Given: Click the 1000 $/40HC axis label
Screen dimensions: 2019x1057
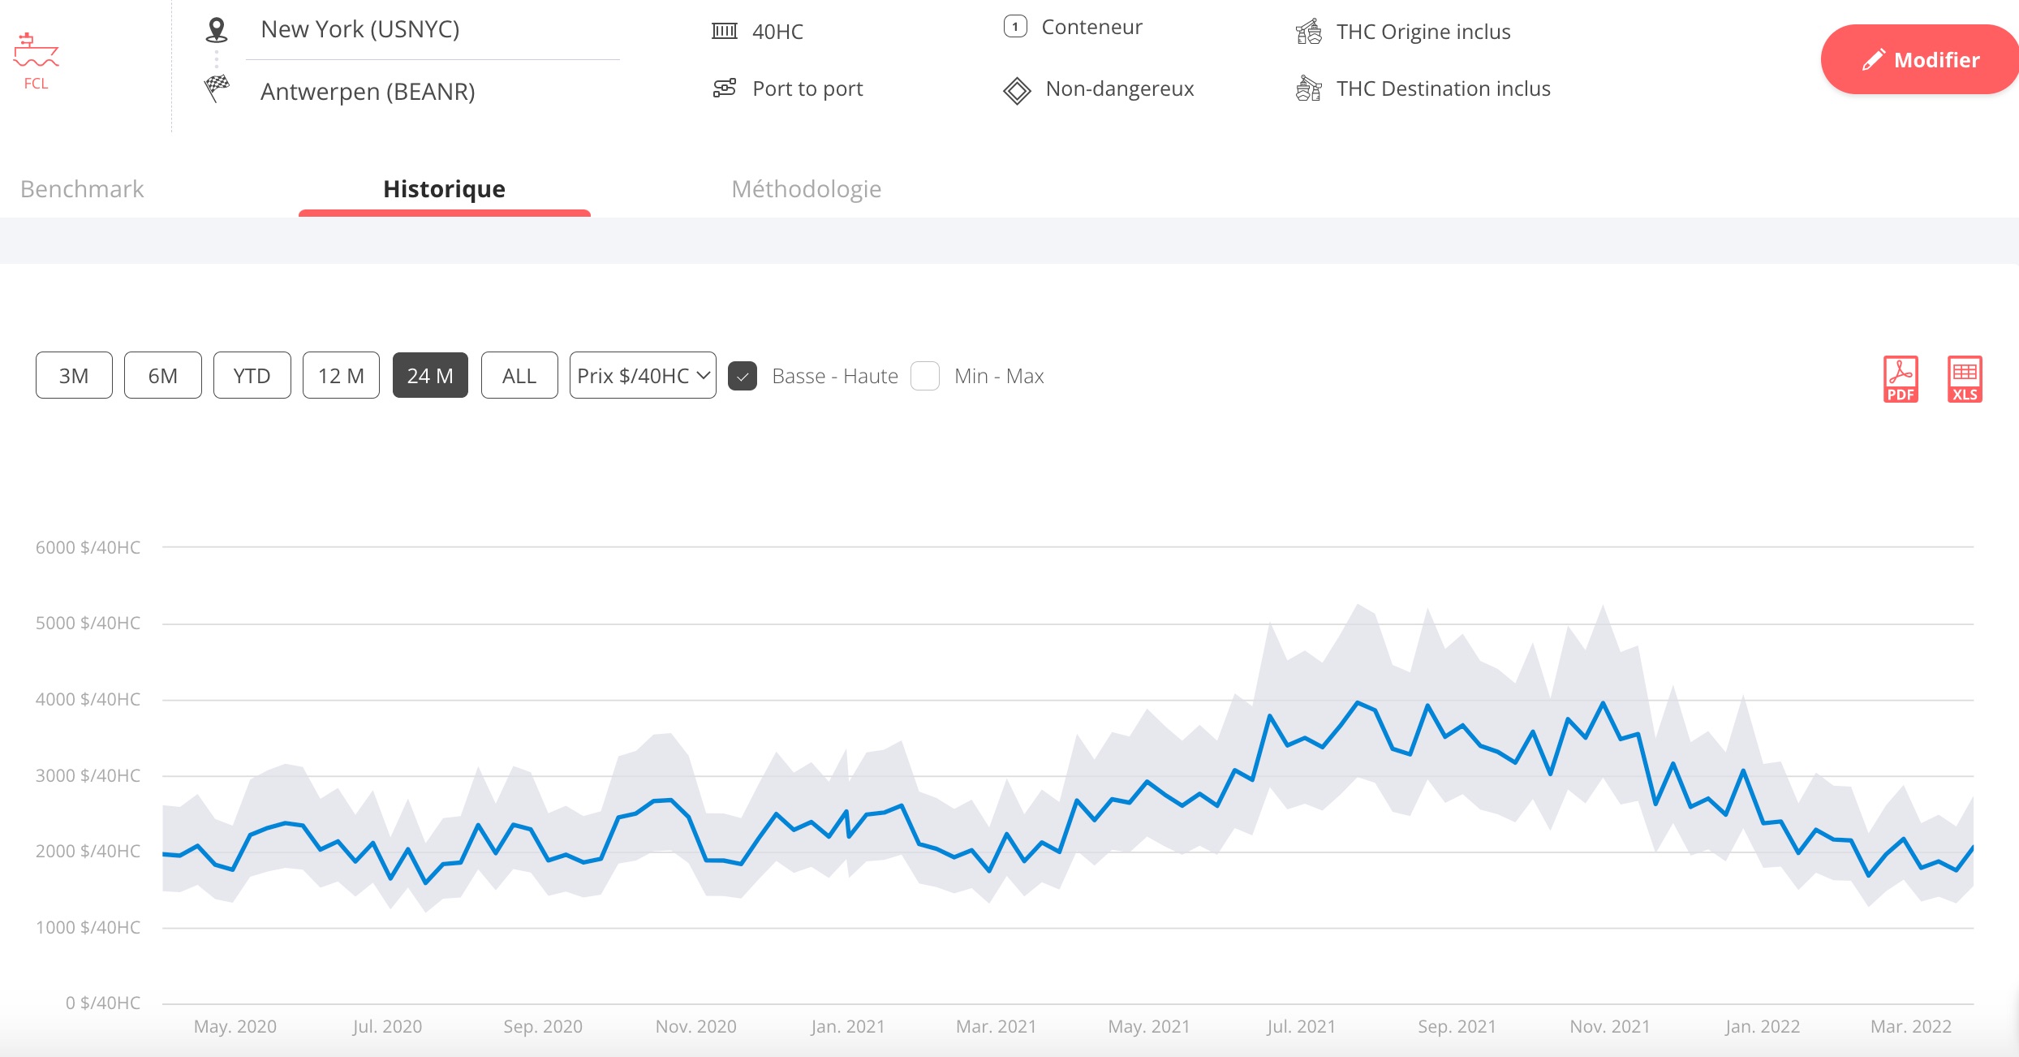Looking at the screenshot, I should (88, 927).
